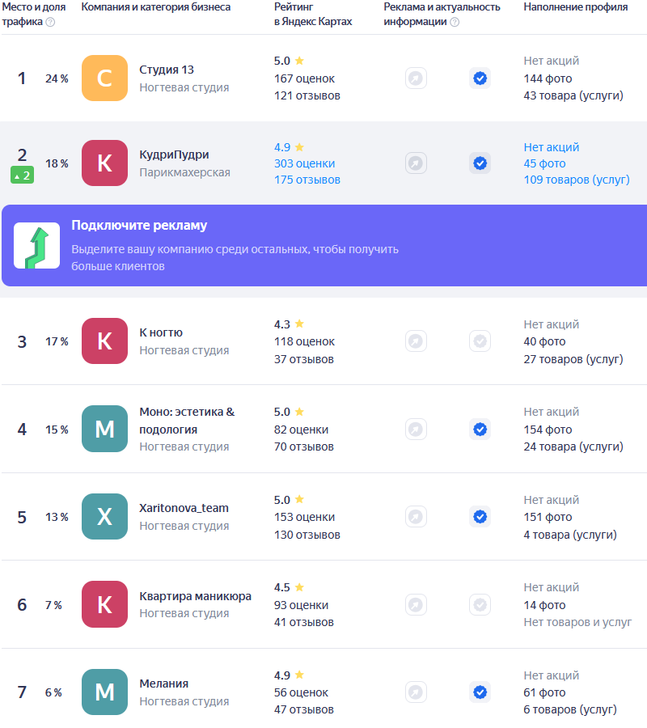Image resolution: width=647 pixels, height=728 pixels.
Task: Open the '303 оценки' link for КудриПудри
Action: (x=304, y=163)
